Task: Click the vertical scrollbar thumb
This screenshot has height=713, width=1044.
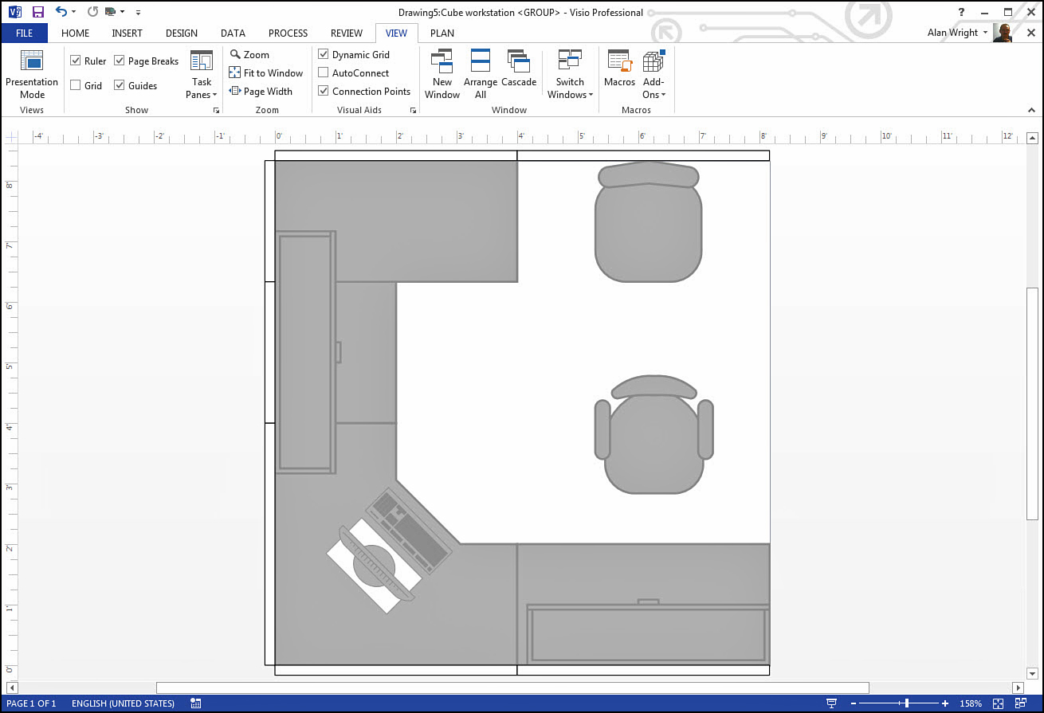Action: coord(1033,404)
